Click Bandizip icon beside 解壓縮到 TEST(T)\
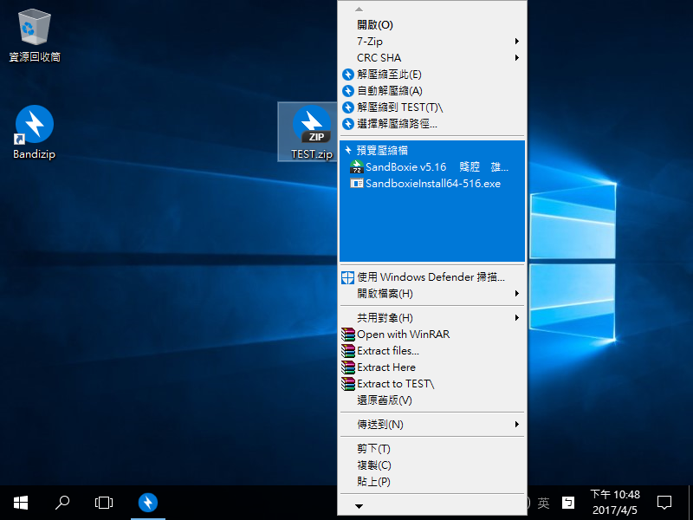 [348, 107]
